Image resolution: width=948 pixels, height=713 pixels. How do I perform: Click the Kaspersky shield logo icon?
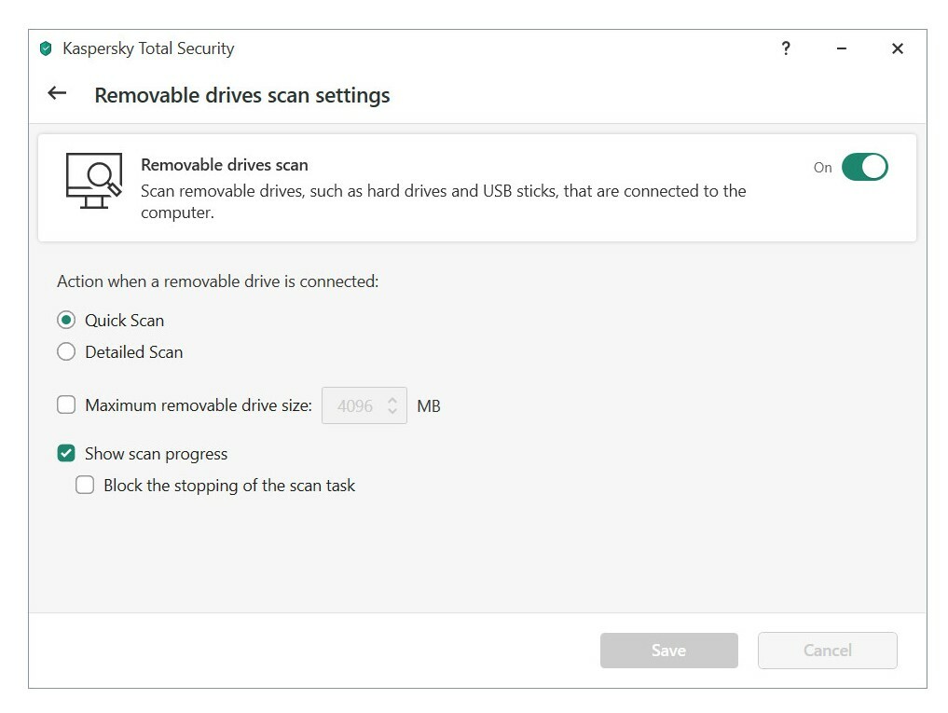tap(46, 49)
